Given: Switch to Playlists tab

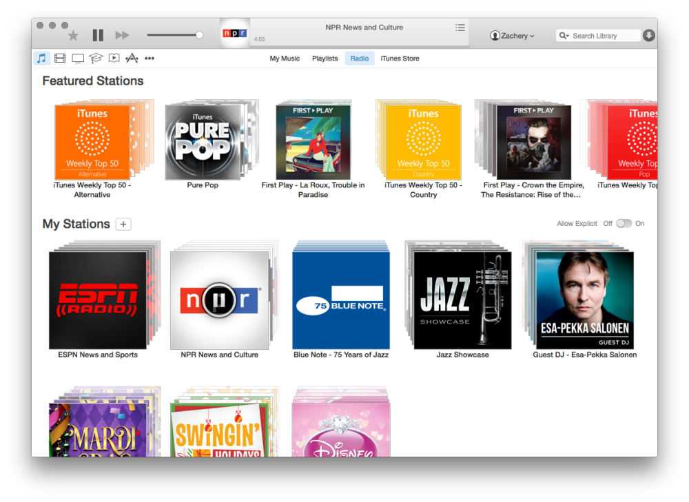Looking at the screenshot, I should coord(325,59).
